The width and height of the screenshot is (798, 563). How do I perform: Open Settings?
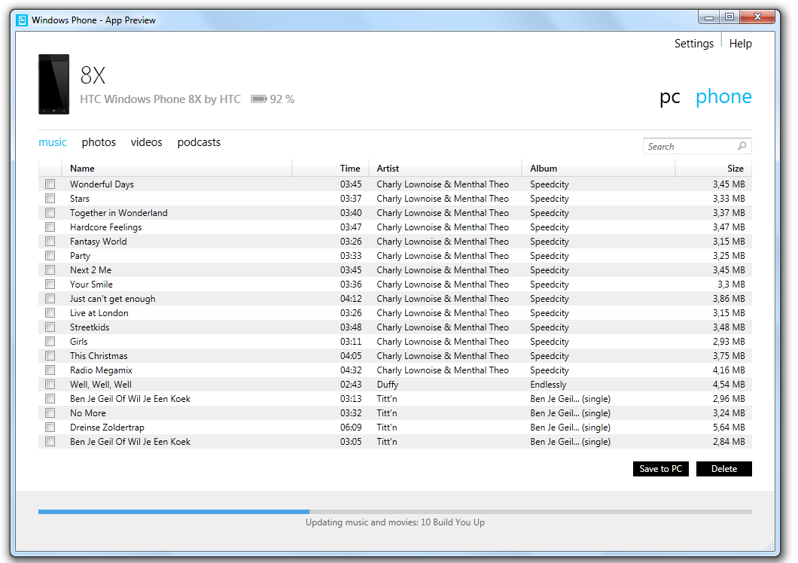pyautogui.click(x=694, y=44)
